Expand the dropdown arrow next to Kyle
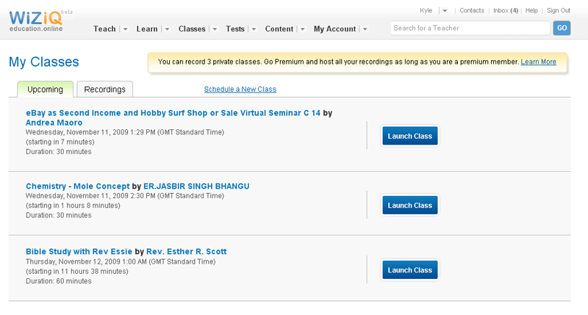 pos(444,11)
